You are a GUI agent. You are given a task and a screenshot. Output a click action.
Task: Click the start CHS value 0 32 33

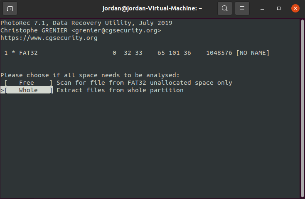[x=128, y=53]
